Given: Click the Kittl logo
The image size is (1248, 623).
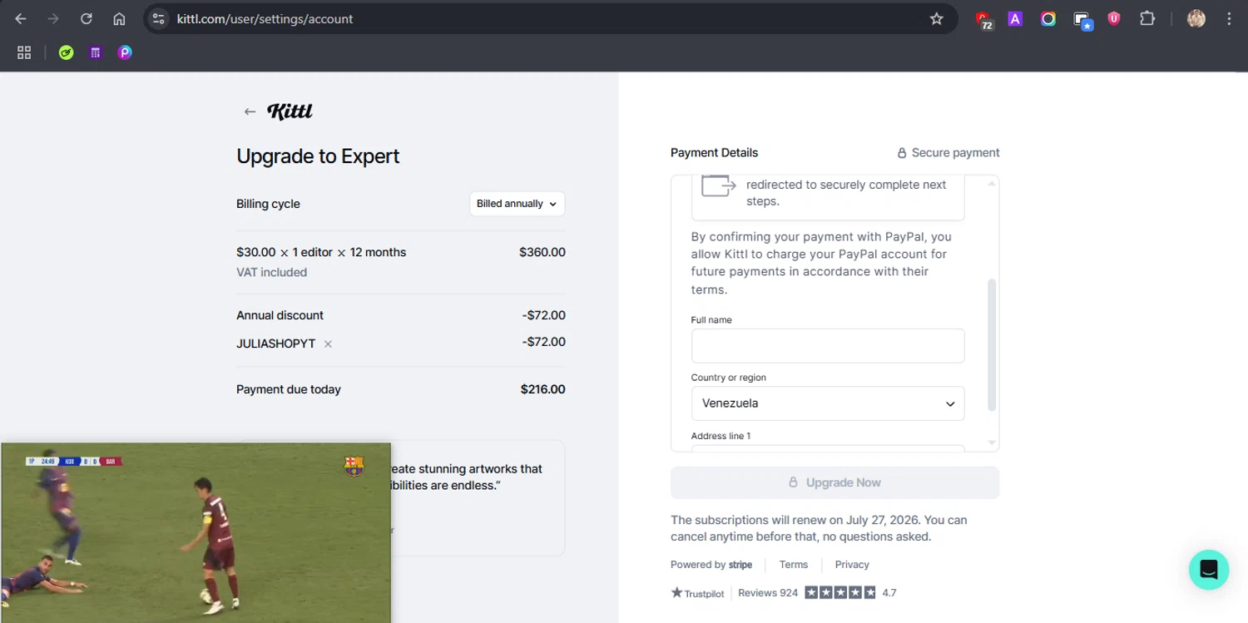Looking at the screenshot, I should click(290, 111).
